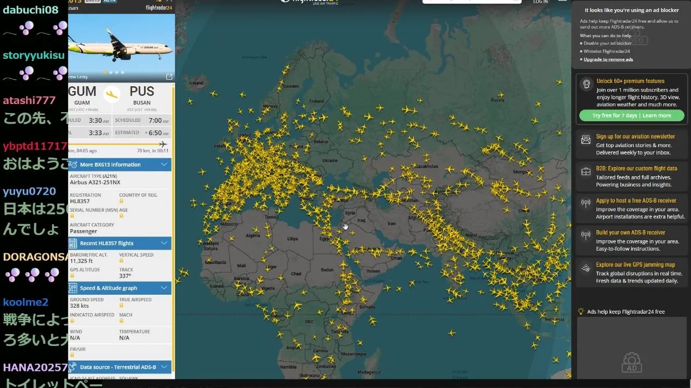Click aircraft category Passenger
The width and height of the screenshot is (691, 388).
84,231
